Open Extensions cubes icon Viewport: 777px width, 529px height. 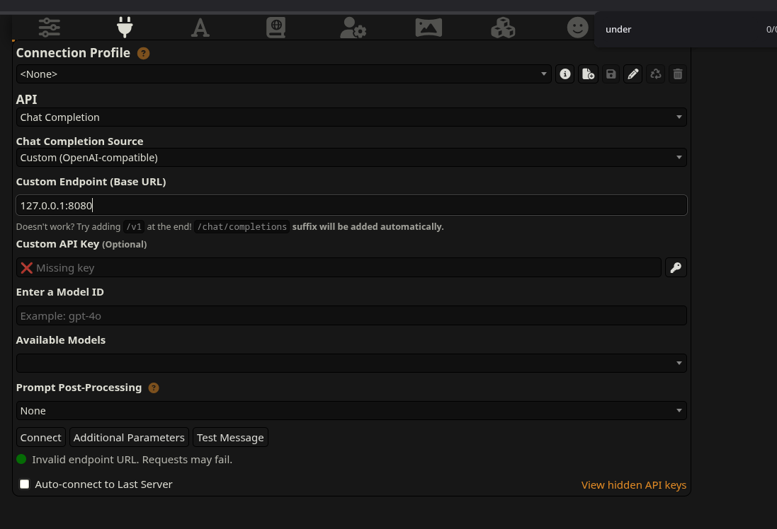click(503, 28)
